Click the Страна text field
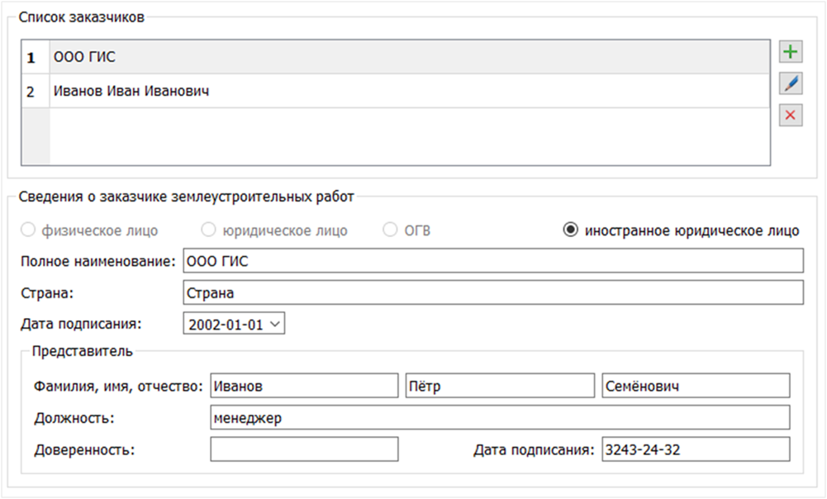827x499 pixels. [492, 293]
